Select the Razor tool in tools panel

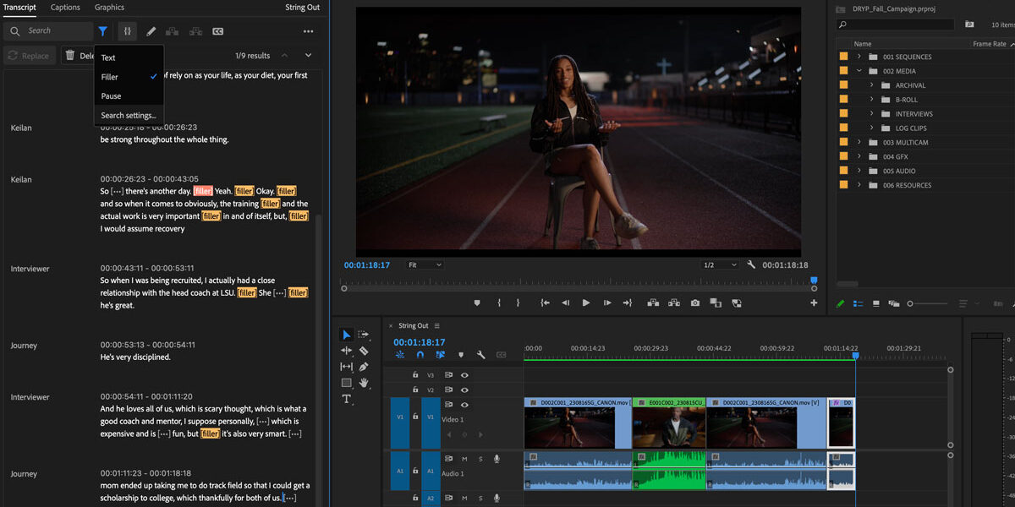click(x=364, y=351)
